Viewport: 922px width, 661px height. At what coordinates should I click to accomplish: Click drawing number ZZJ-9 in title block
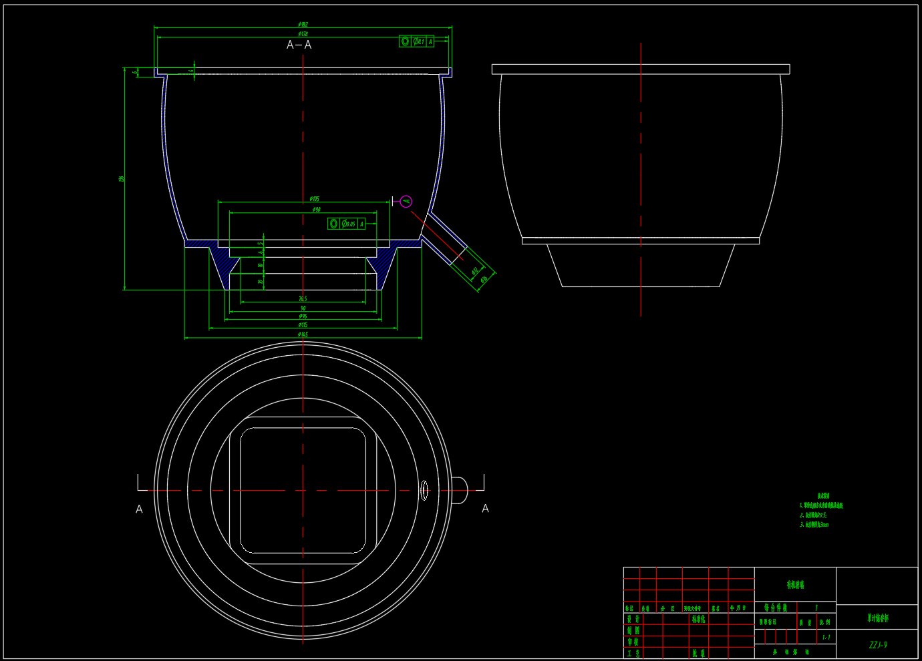click(878, 645)
